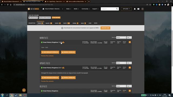Go to the home icon in the site navbar

(x=43, y=9)
